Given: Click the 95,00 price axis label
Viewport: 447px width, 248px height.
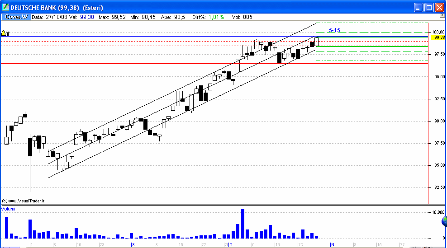Looking at the screenshot, I should pyautogui.click(x=439, y=77).
